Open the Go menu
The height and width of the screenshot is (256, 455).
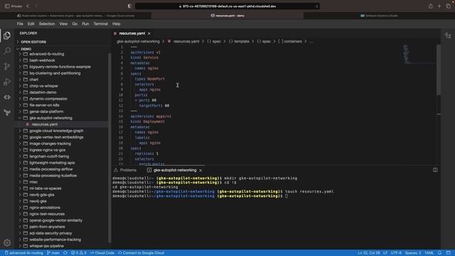click(75, 23)
